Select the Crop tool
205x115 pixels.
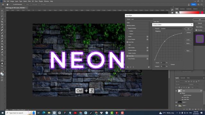(x=2, y=22)
